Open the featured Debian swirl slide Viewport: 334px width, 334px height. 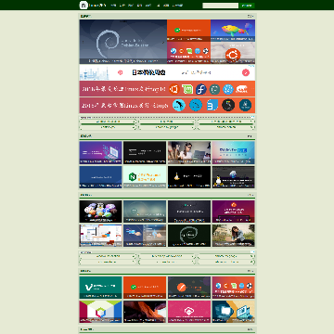click(x=123, y=42)
